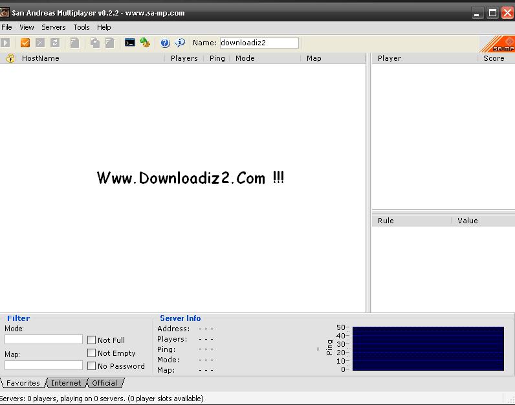Open the Help menu
This screenshot has width=515, height=405.
pos(104,27)
